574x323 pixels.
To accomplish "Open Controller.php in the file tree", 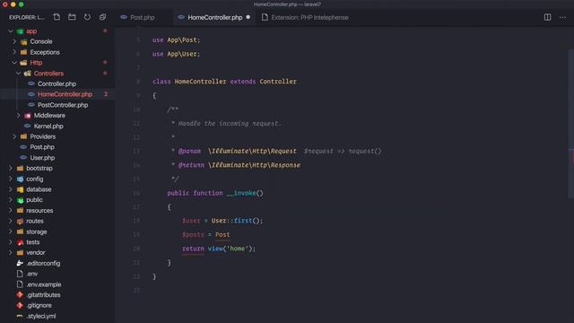I will [57, 83].
